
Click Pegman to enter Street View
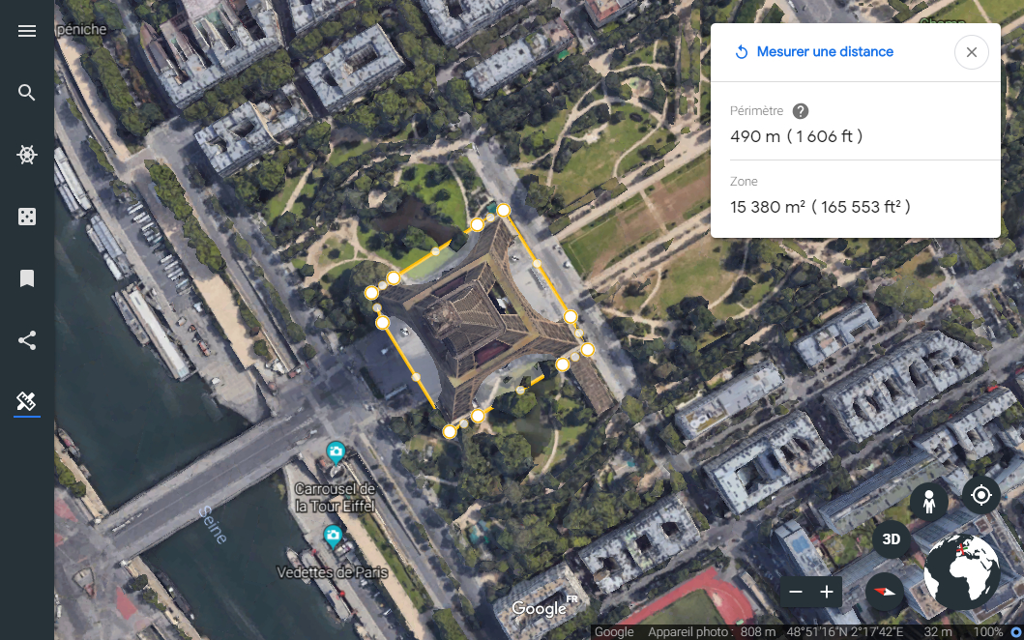point(928,502)
